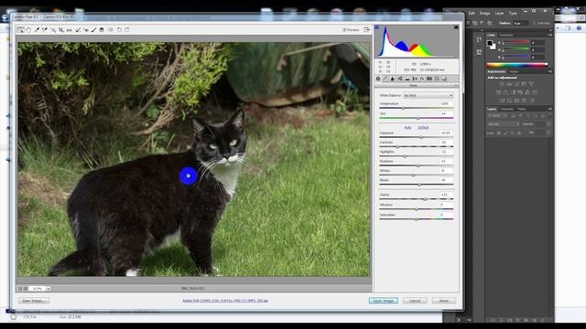Click the Temperature slider handle
The image size is (586, 329).
click(x=403, y=108)
